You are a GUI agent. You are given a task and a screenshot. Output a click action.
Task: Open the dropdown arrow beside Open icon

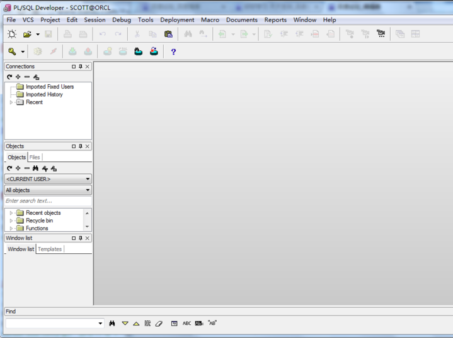pos(38,34)
